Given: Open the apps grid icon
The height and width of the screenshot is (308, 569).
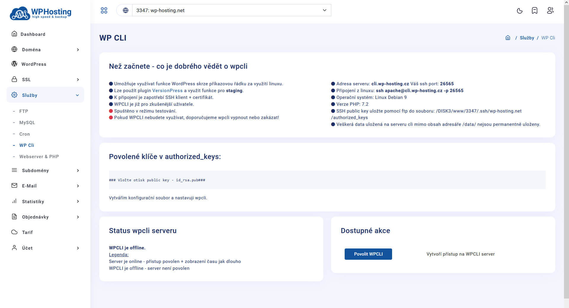Looking at the screenshot, I should coord(104,10).
